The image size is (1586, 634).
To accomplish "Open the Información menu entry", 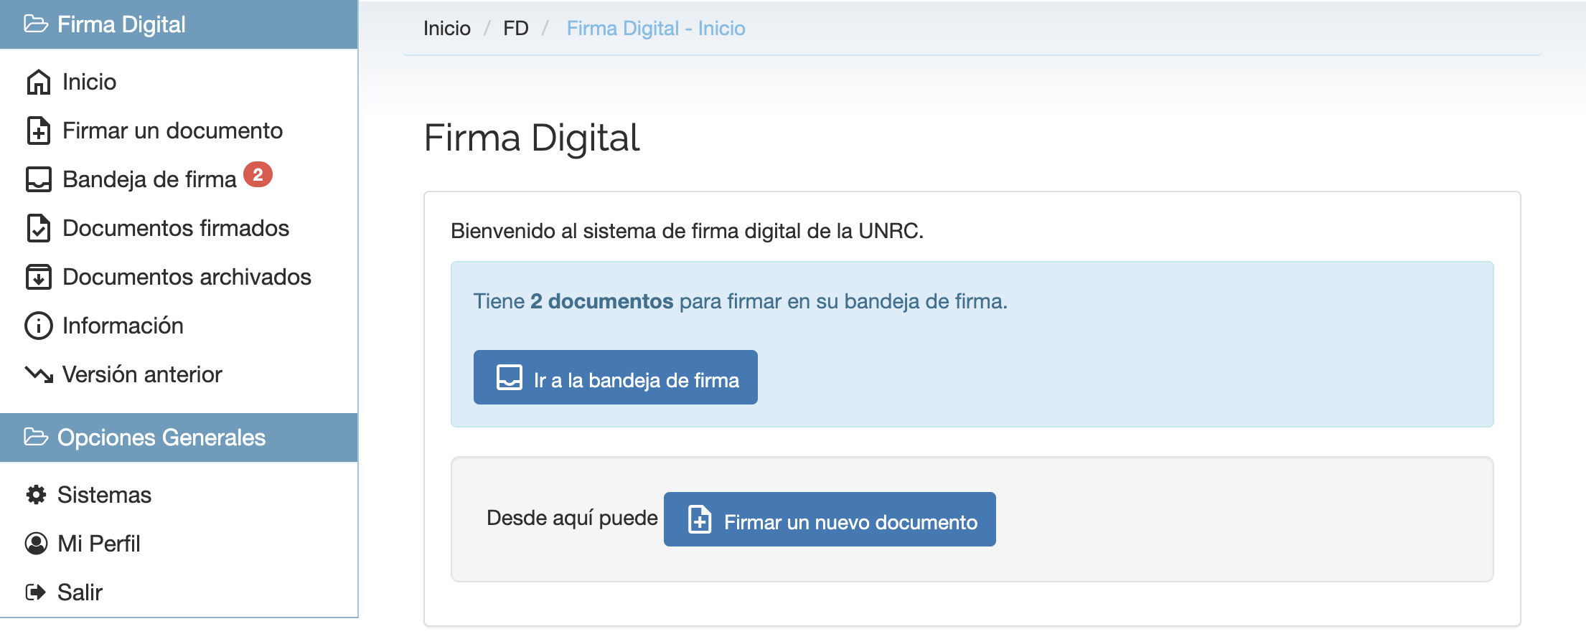I will coord(123,326).
